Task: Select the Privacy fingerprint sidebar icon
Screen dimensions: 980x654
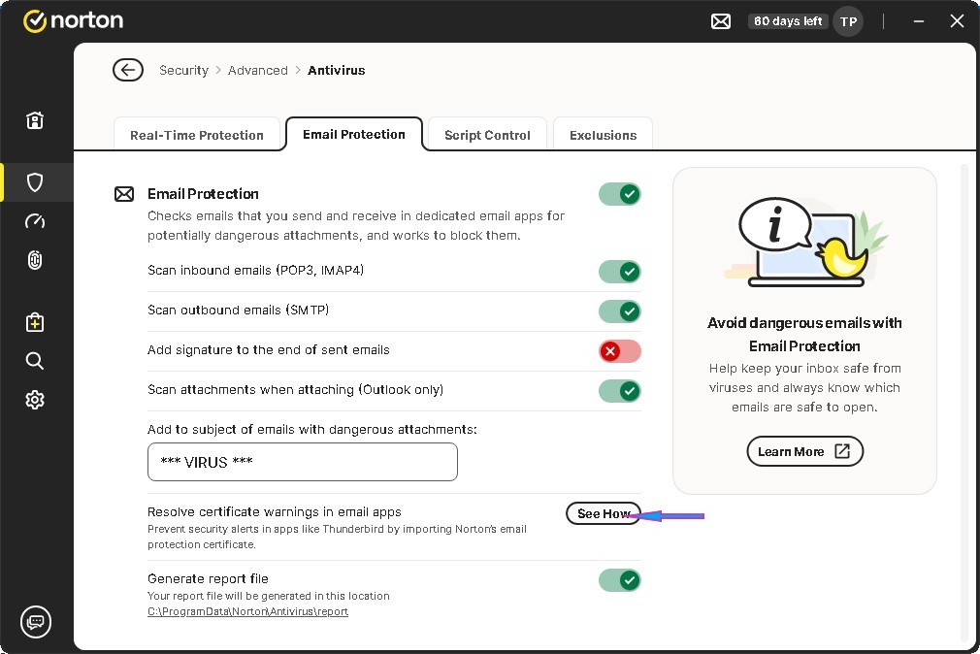Action: [35, 260]
